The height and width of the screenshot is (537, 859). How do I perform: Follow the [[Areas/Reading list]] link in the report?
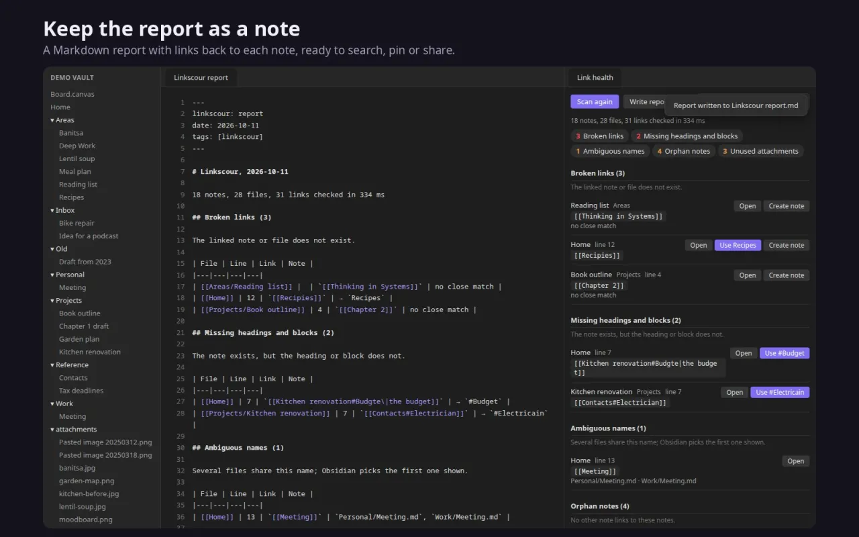tap(246, 287)
